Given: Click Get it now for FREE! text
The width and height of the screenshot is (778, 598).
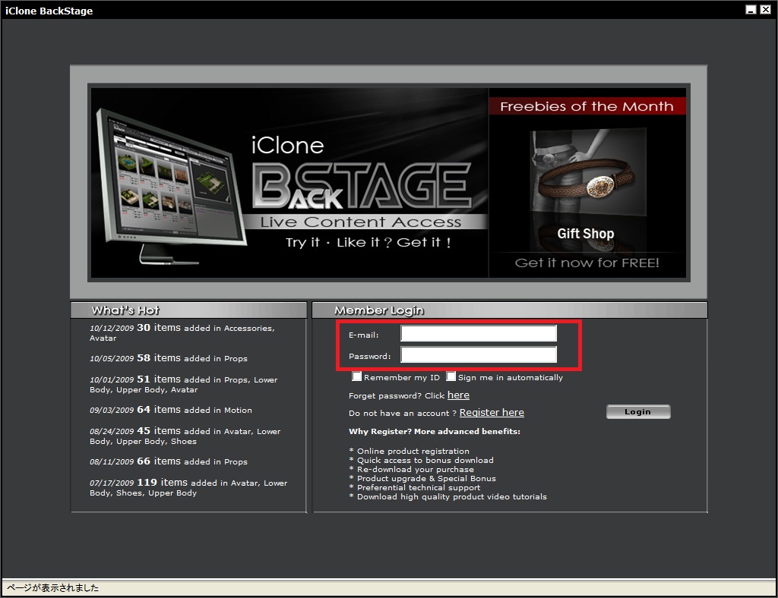Looking at the screenshot, I should [587, 263].
